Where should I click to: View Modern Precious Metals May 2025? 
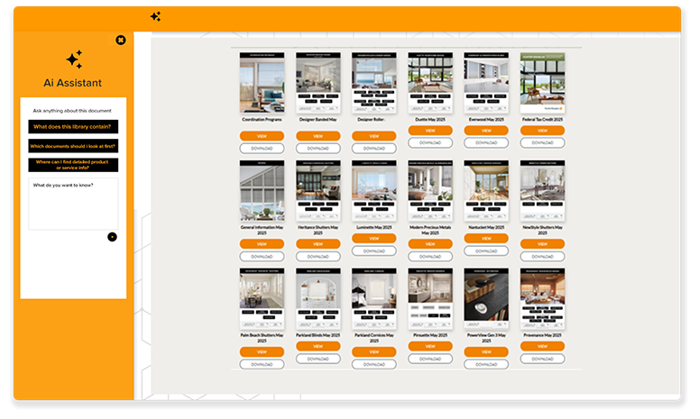click(430, 244)
